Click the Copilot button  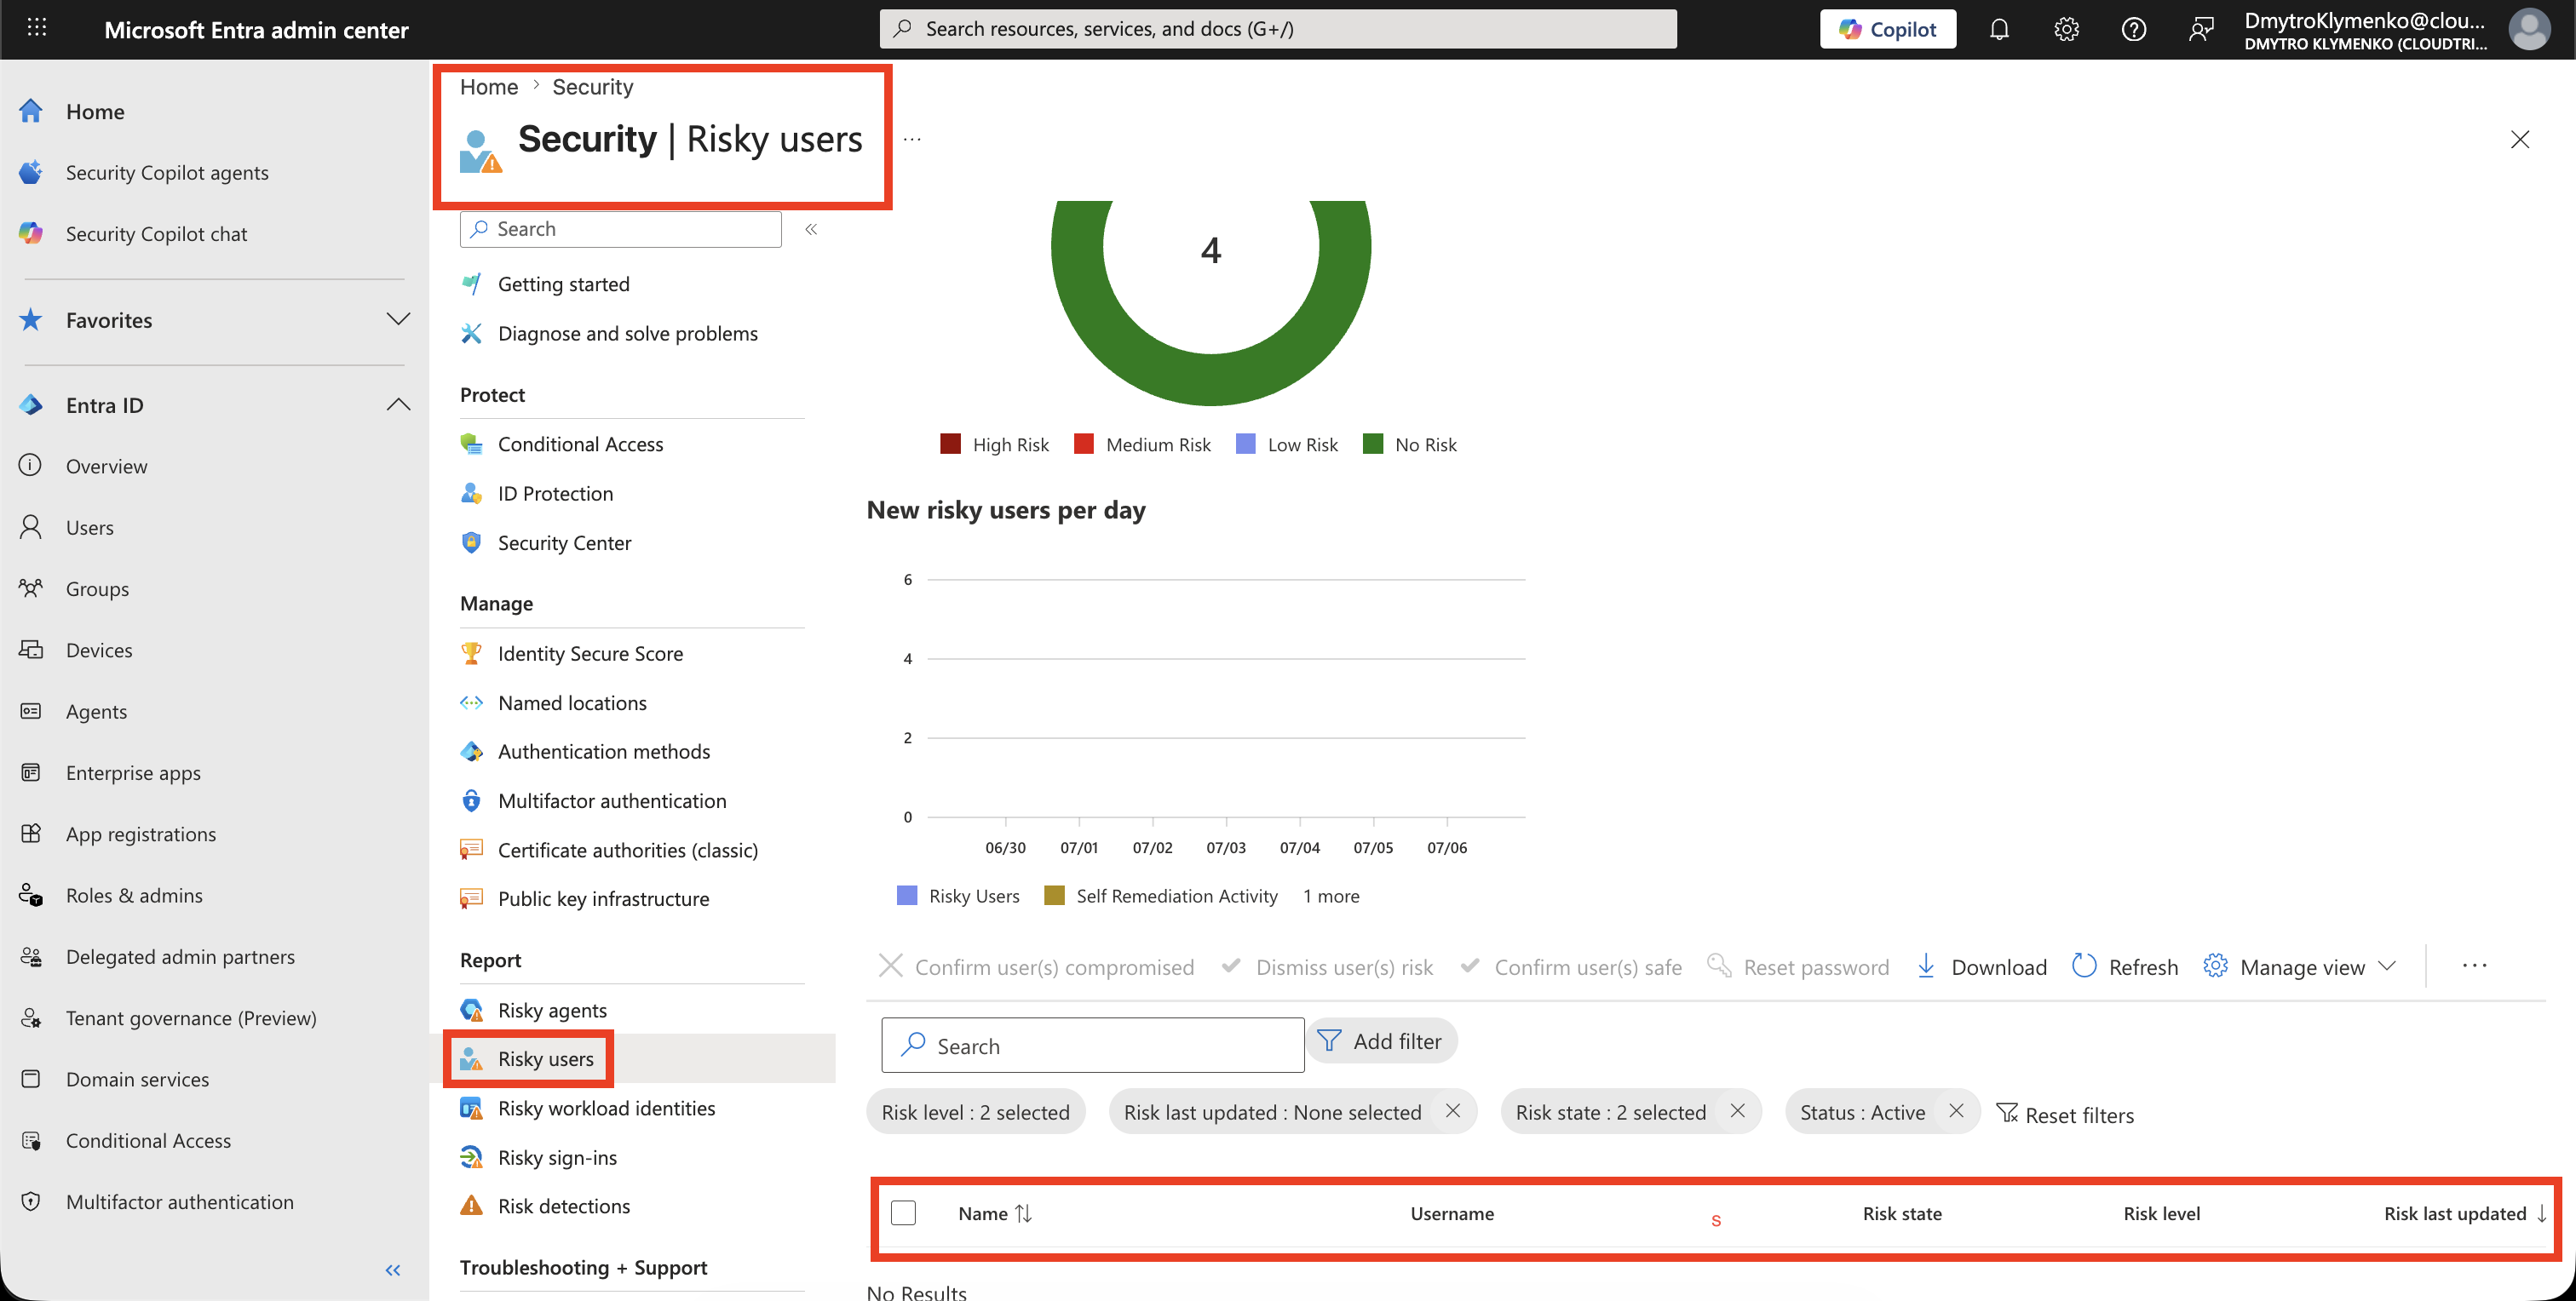click(x=1887, y=29)
